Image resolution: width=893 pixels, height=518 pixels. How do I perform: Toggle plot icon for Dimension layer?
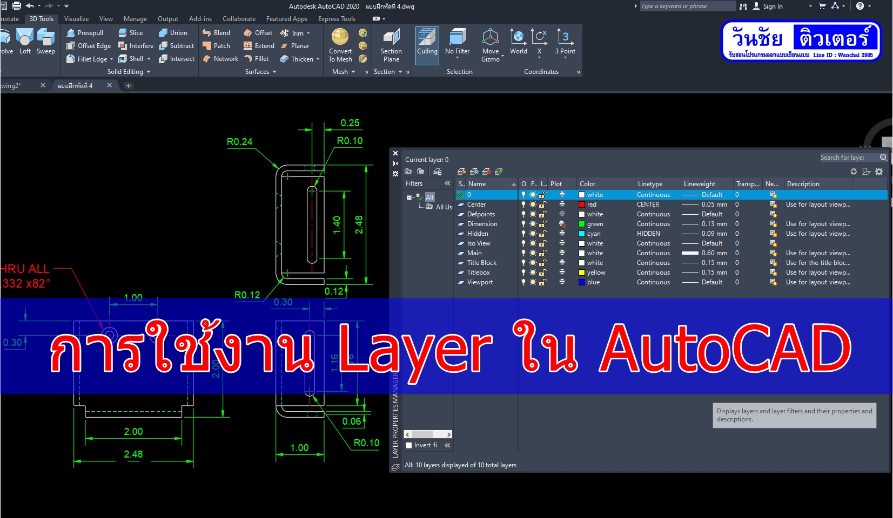click(562, 224)
